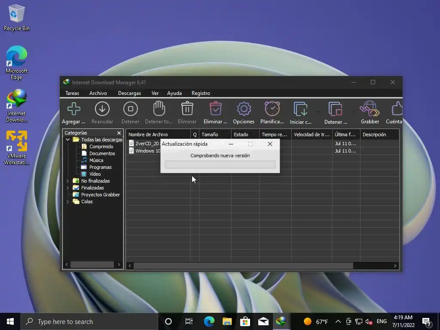Sort by Tamaño column header
This screenshot has height=330, width=440.
[x=215, y=134]
